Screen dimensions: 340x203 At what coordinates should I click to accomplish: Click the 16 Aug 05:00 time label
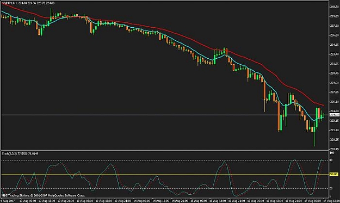(256, 201)
